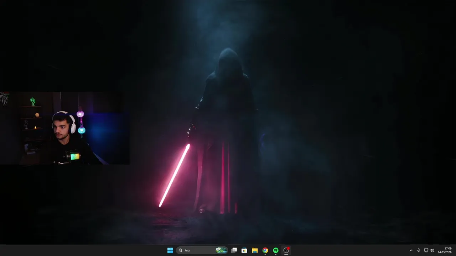Open volume control speaker icon

[432, 250]
